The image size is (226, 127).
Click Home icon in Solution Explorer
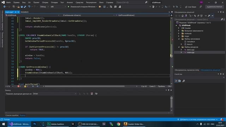(x=183, y=16)
